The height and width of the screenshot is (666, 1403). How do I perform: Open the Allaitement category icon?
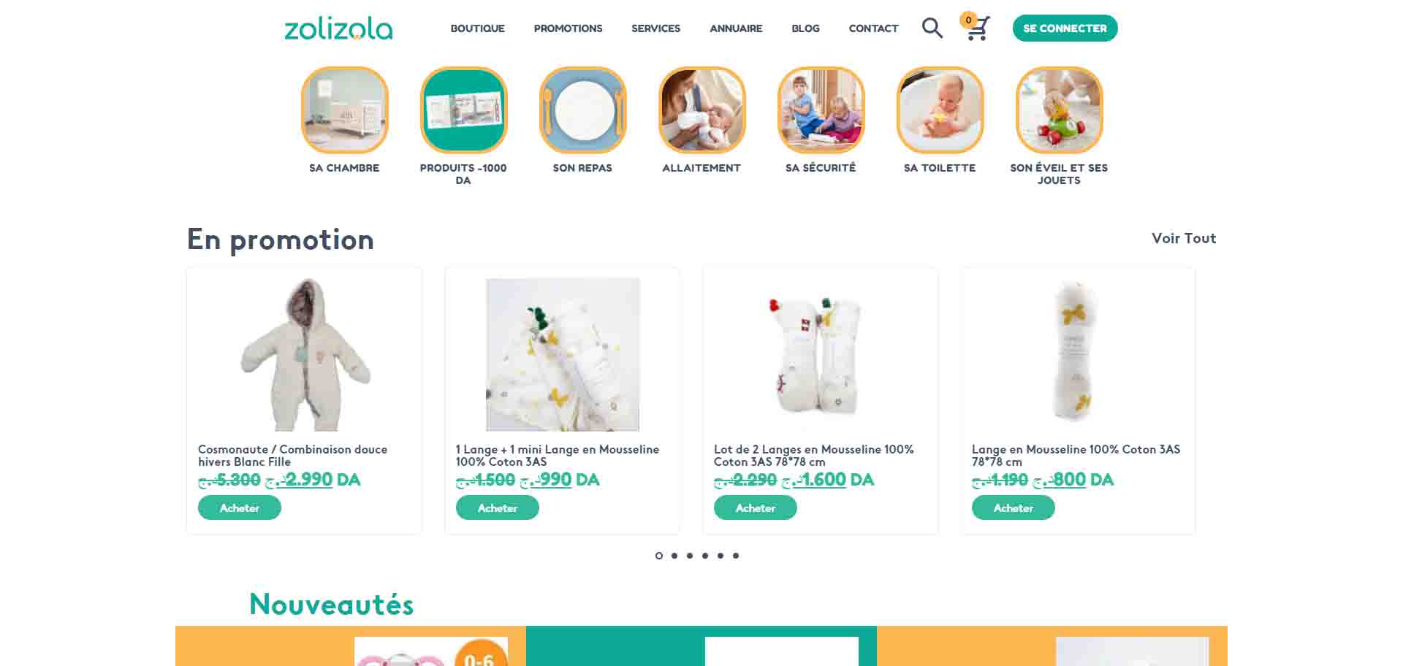pos(701,110)
